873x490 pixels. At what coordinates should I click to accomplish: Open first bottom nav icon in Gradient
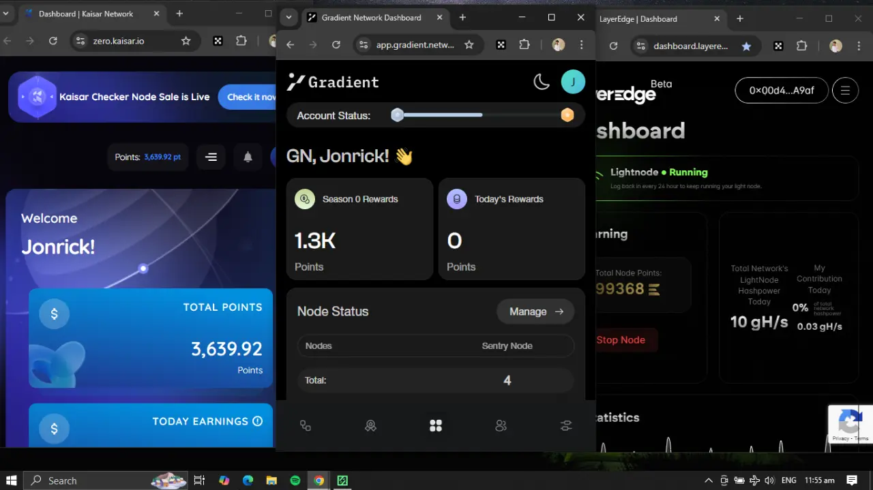pos(306,426)
